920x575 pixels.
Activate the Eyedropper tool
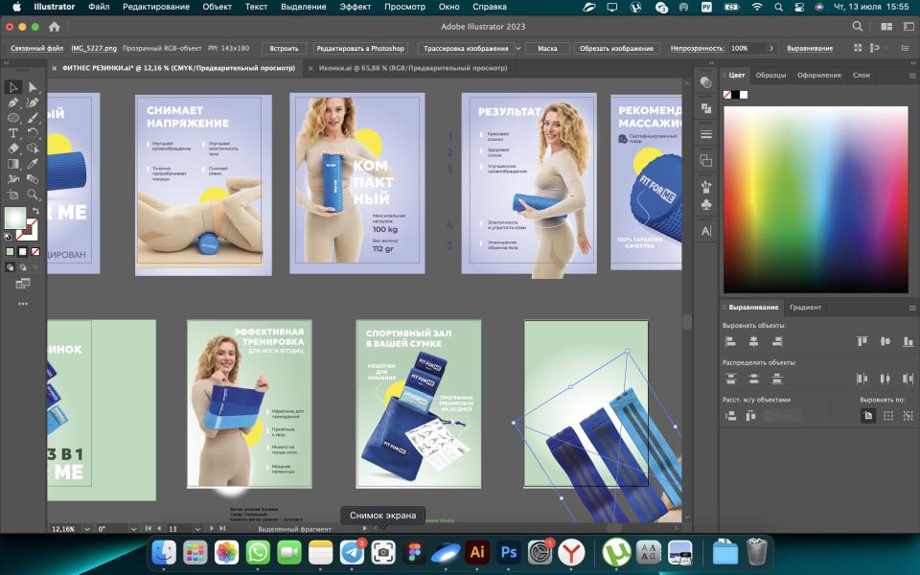tap(33, 164)
